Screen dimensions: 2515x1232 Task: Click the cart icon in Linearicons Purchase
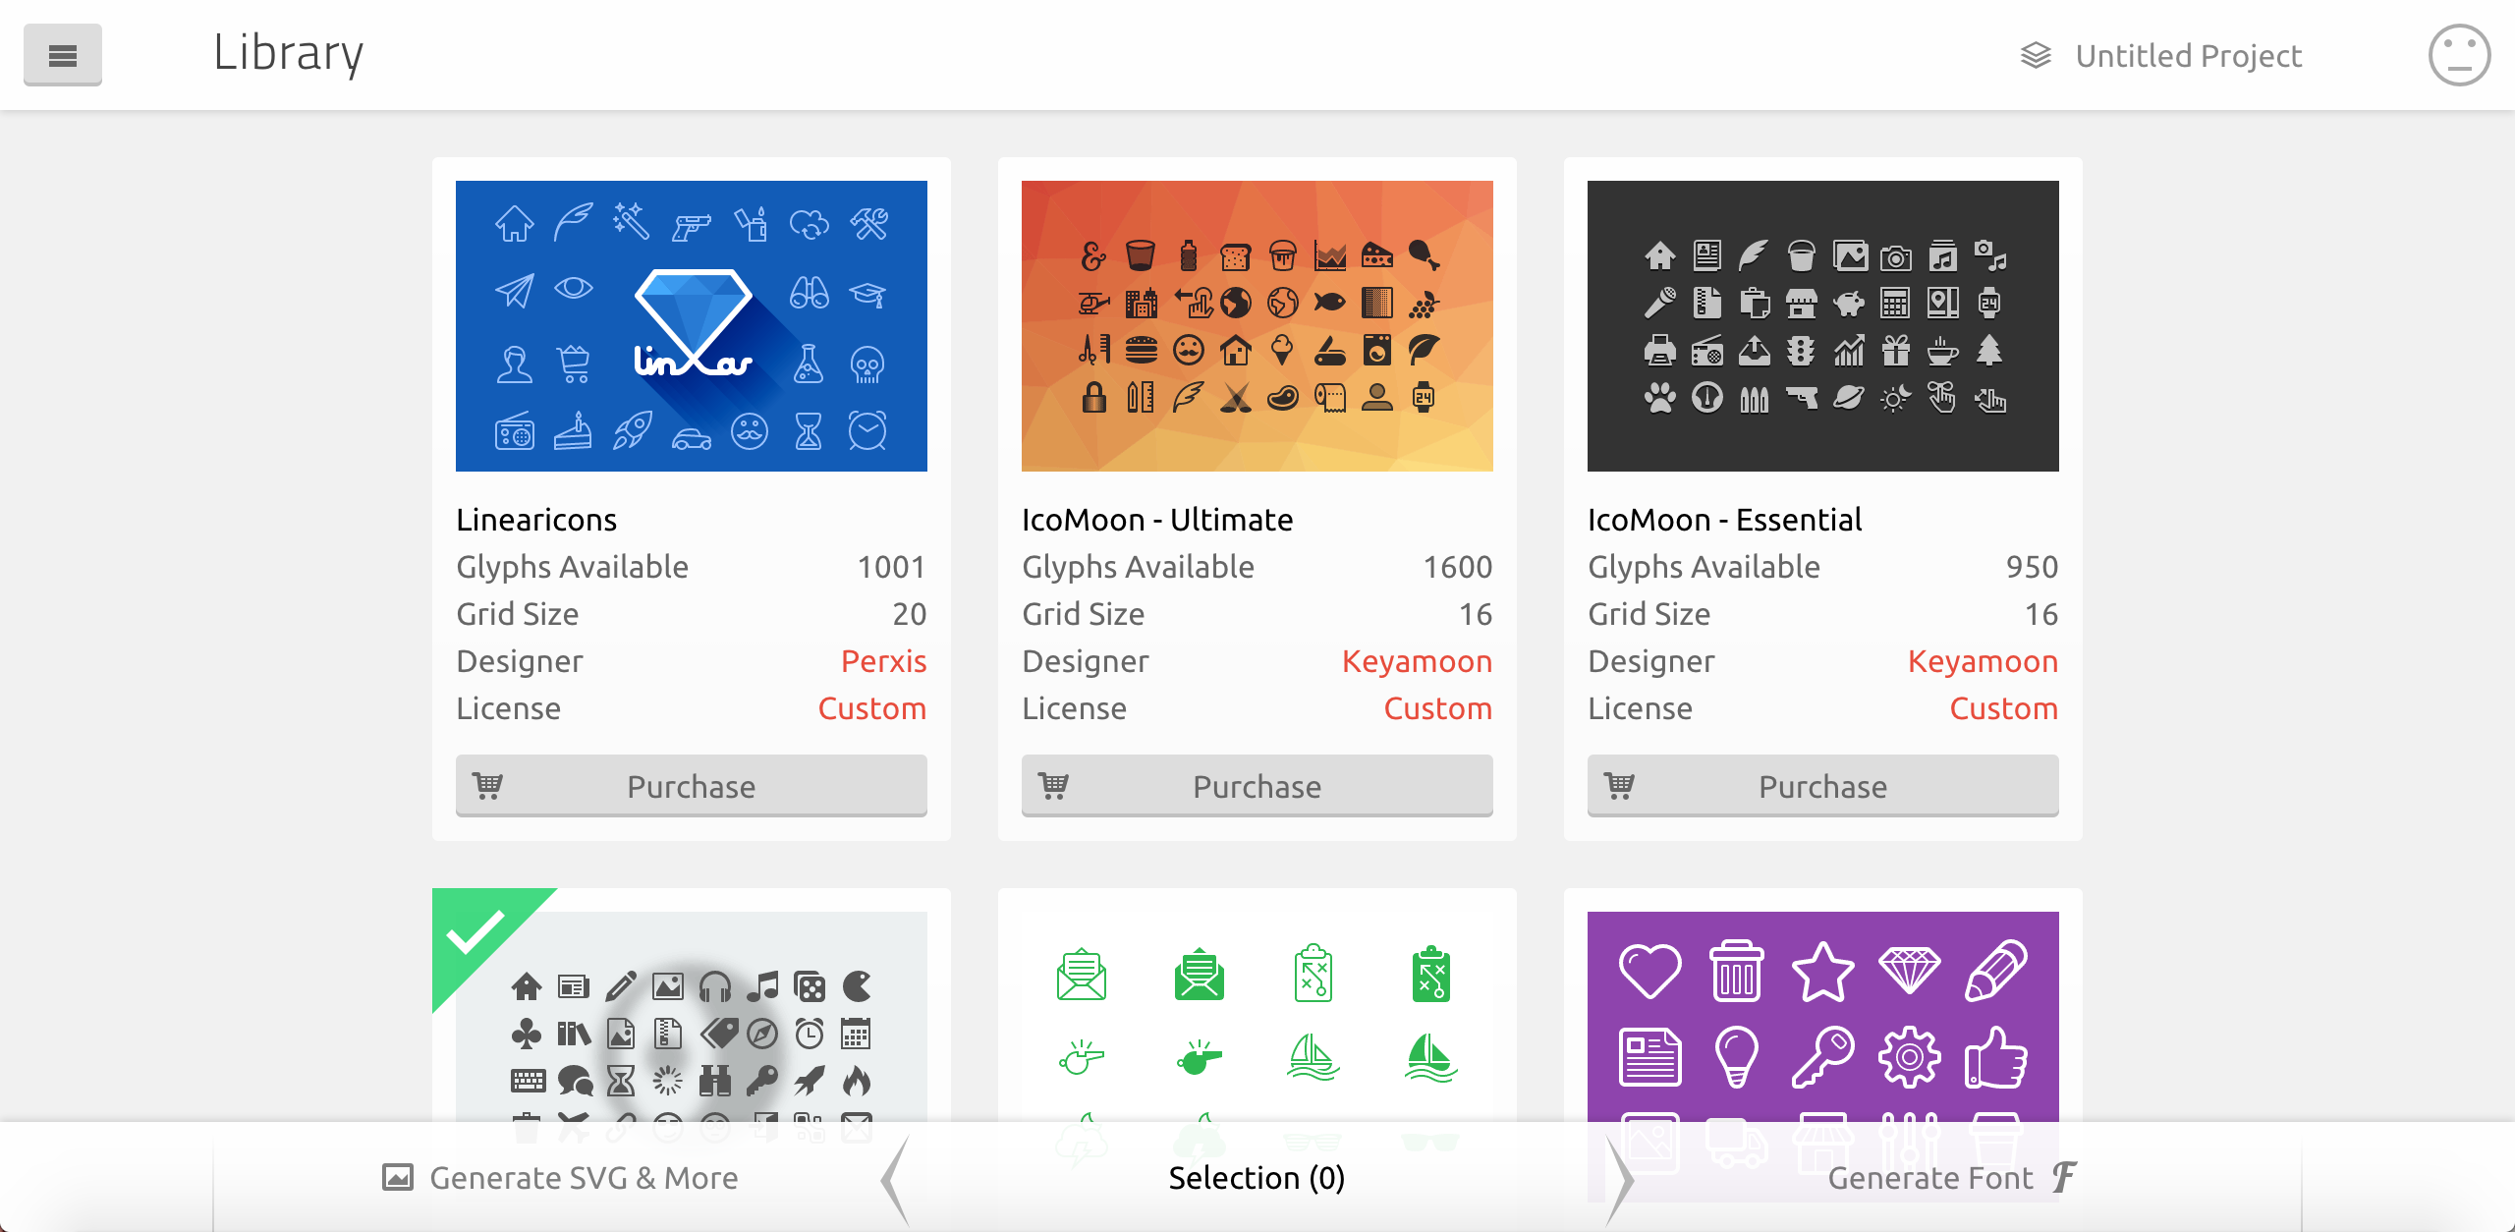tap(487, 785)
